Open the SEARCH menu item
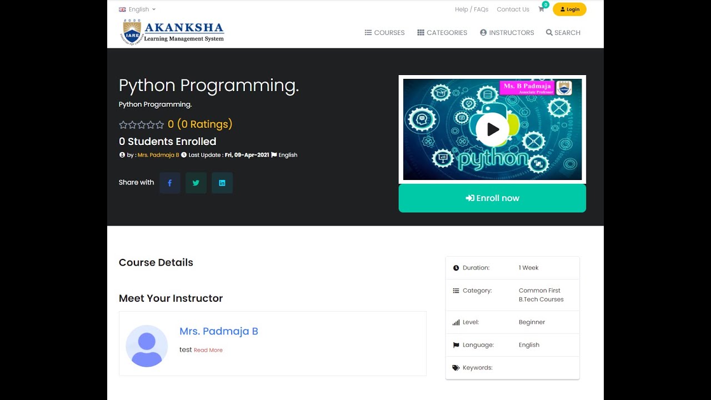 [x=563, y=33]
